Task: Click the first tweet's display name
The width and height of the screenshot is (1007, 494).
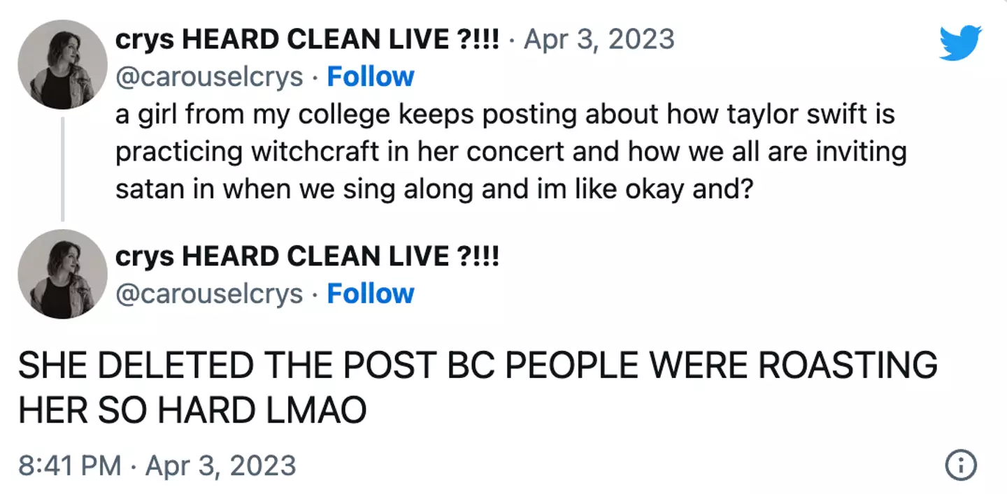Action: click(x=307, y=39)
